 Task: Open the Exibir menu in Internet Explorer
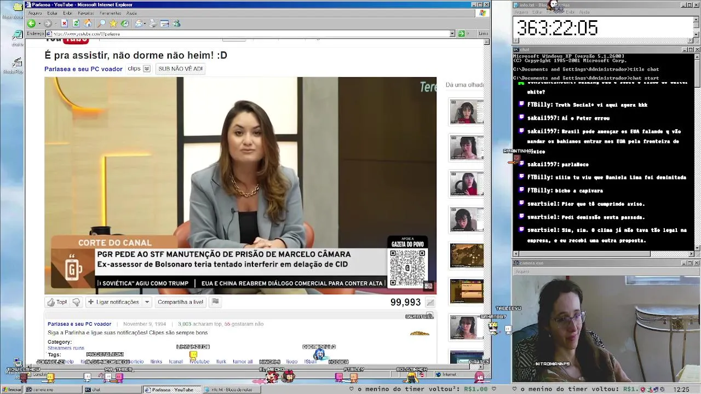point(67,13)
